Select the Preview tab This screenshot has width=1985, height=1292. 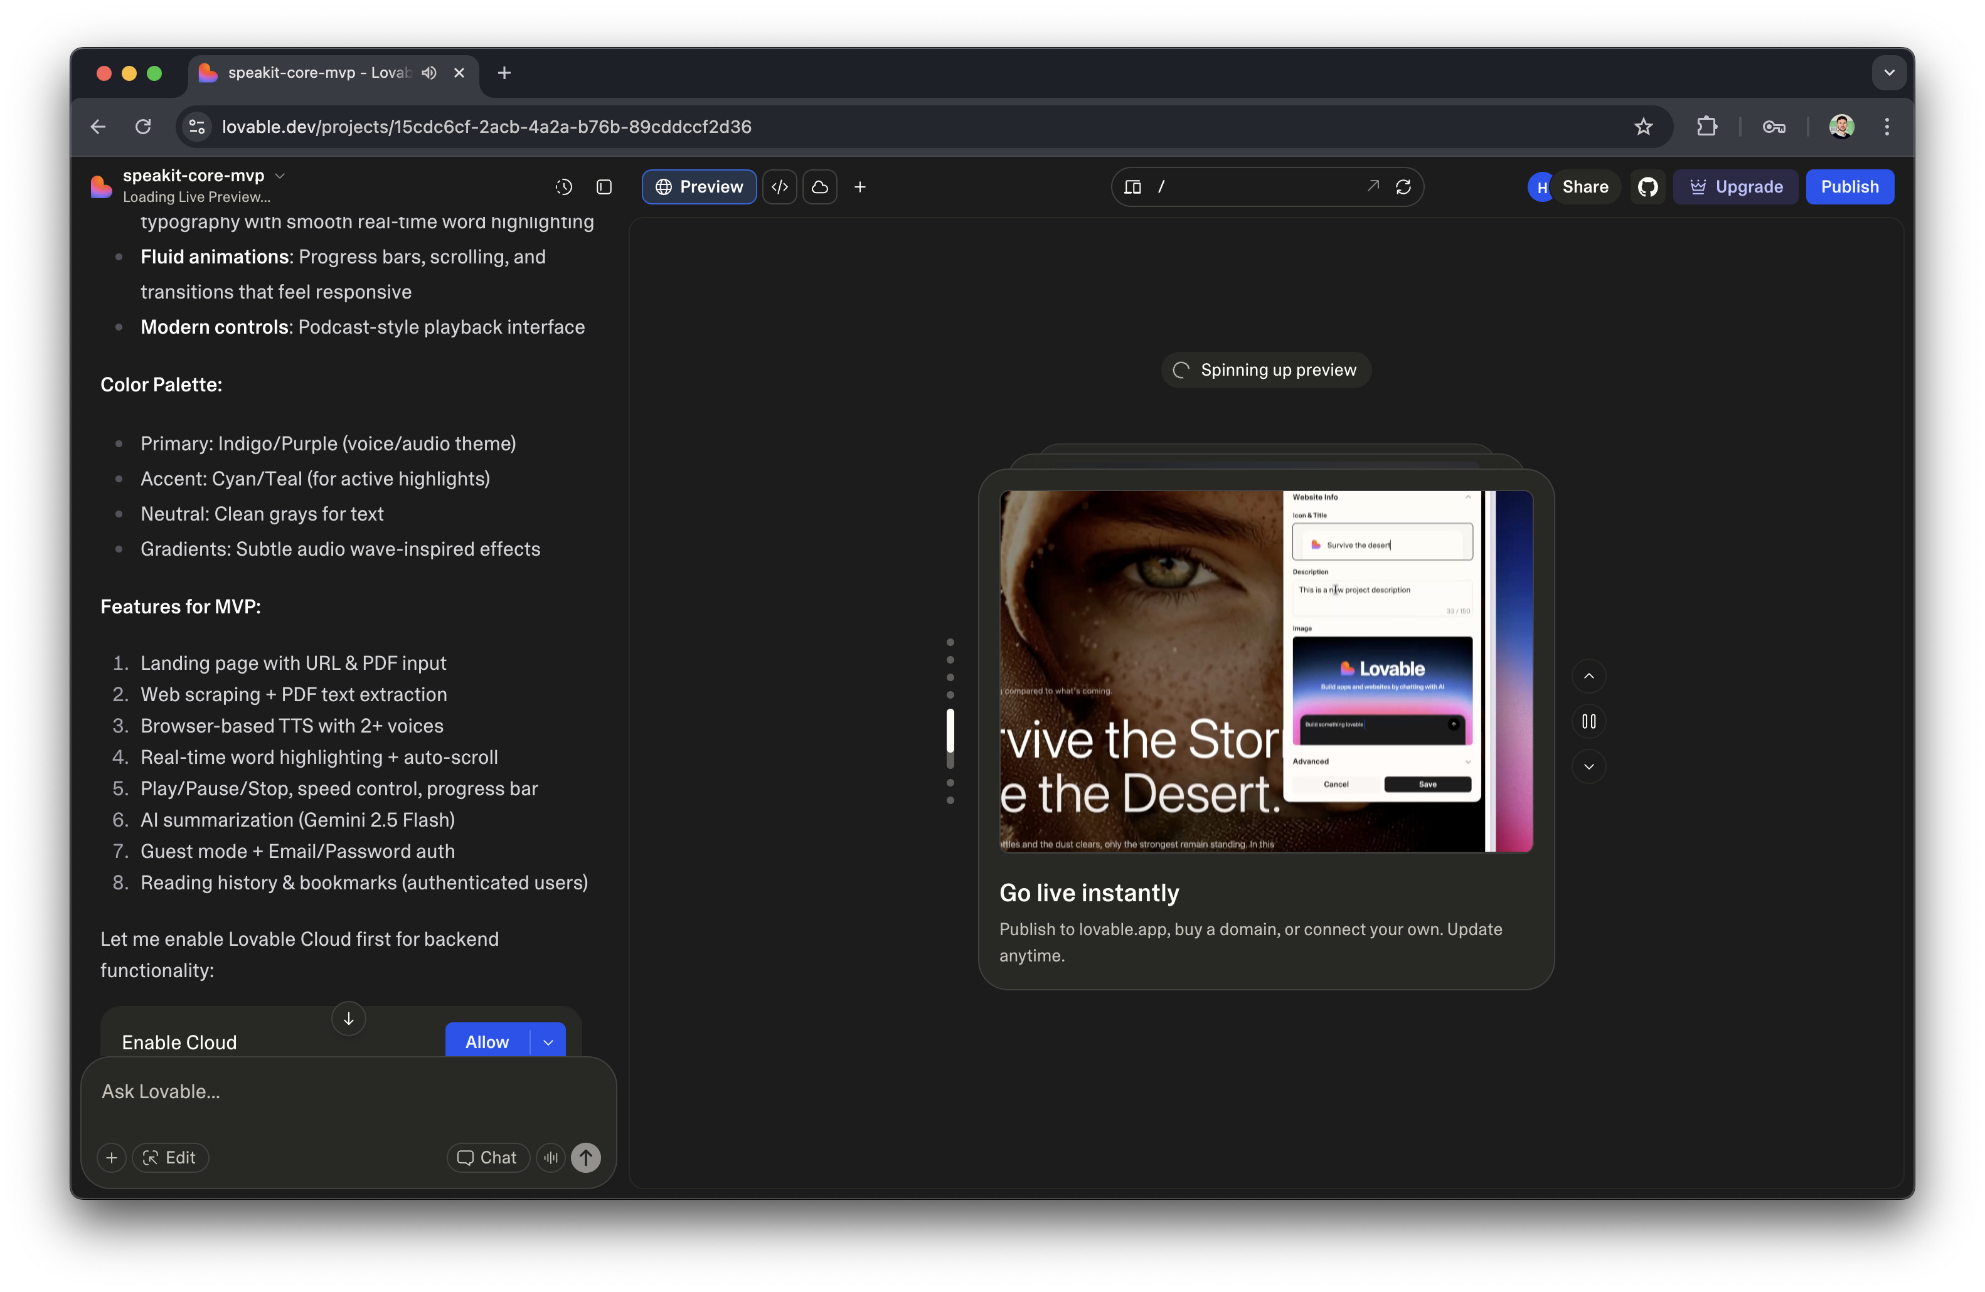[x=699, y=187]
